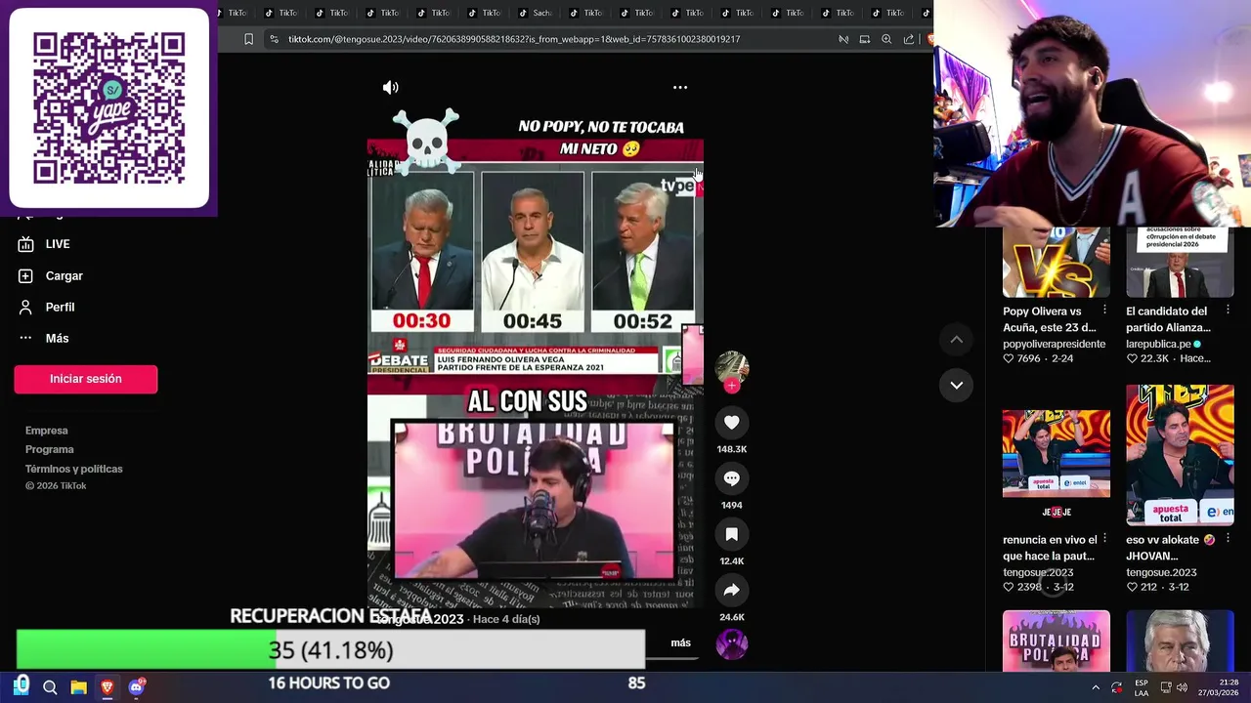Click the 148.3K likes count

[x=731, y=449]
